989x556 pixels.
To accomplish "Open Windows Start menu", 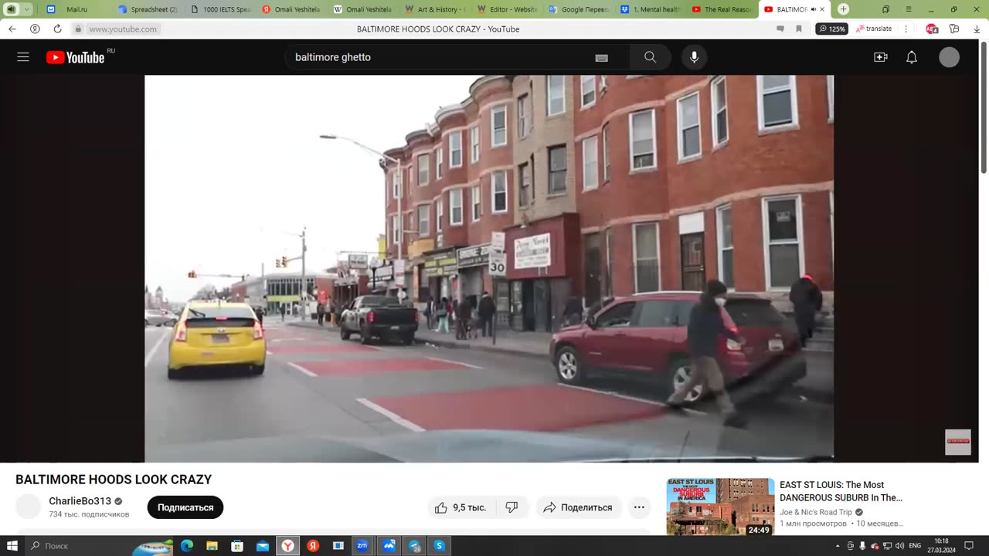I will point(12,546).
